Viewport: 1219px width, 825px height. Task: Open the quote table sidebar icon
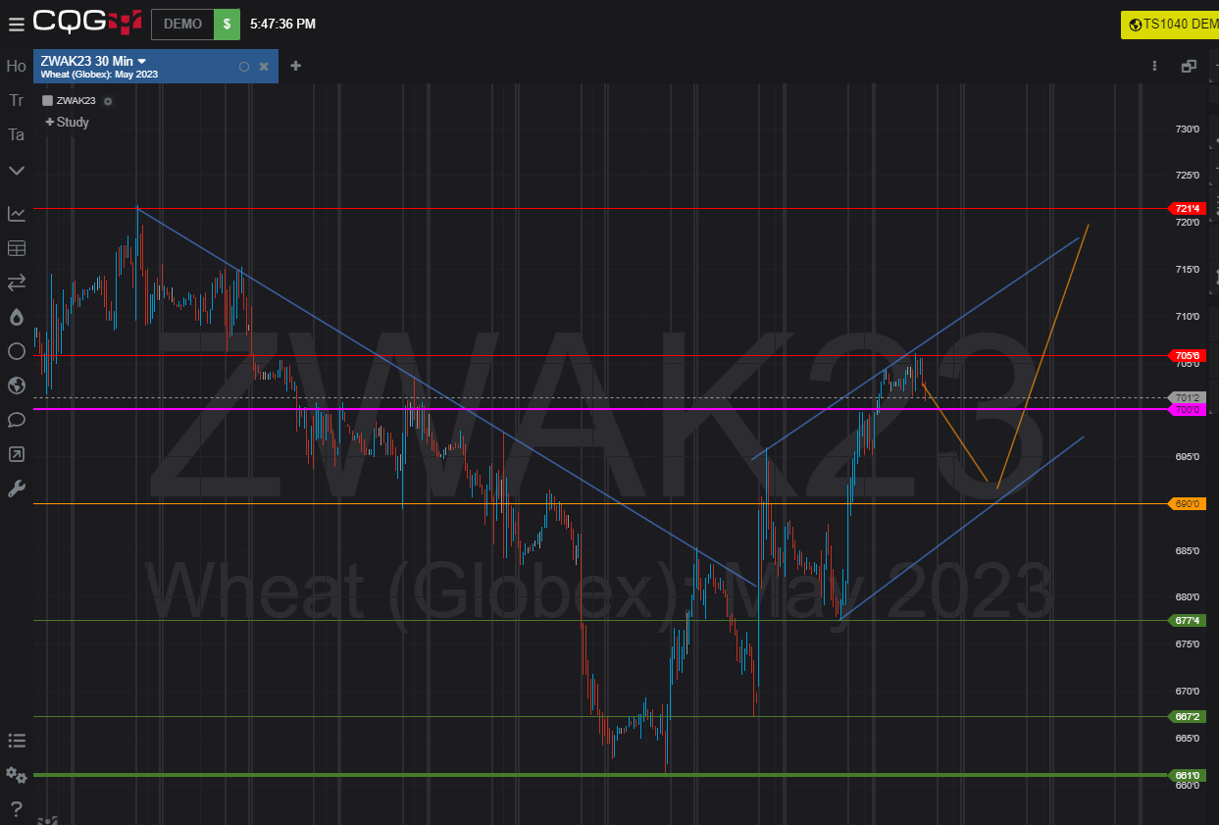[x=17, y=248]
